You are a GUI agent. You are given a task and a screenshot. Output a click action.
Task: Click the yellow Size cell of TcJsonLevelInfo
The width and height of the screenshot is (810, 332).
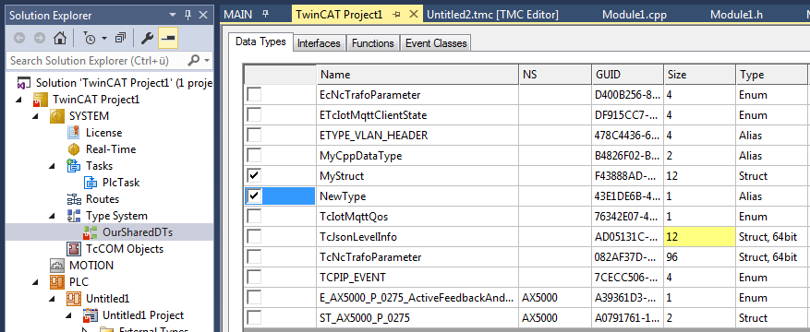click(700, 237)
